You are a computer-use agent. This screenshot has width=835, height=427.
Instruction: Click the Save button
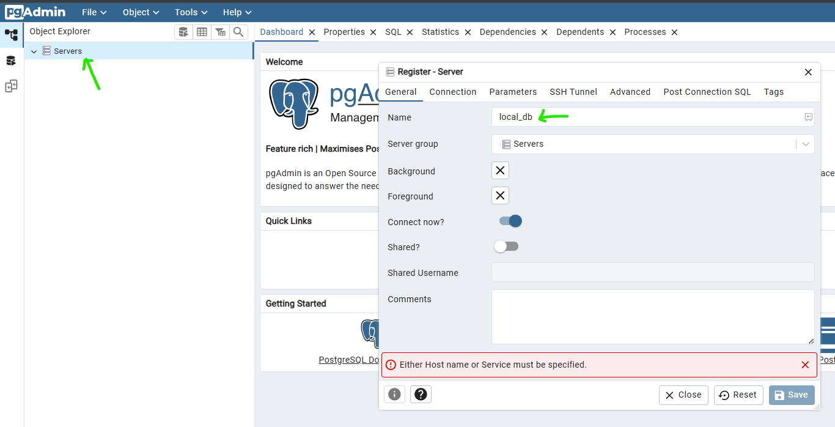tap(792, 395)
